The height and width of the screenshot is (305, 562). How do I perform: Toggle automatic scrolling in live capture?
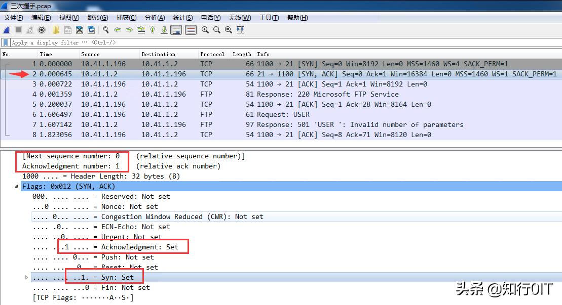[x=175, y=29]
